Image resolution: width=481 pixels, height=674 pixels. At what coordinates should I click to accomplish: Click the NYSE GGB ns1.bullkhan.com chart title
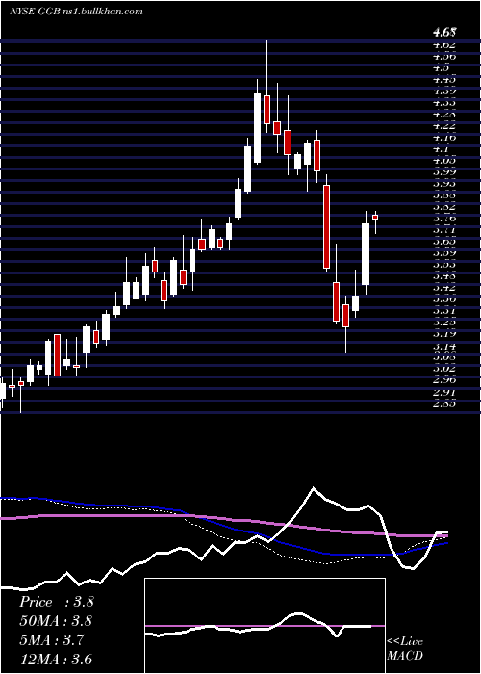[76, 12]
